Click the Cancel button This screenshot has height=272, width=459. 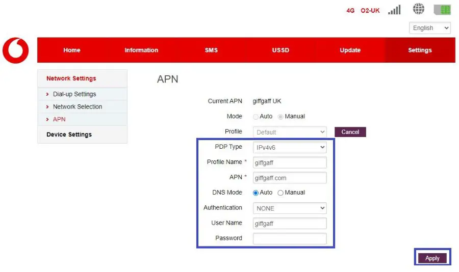point(350,132)
